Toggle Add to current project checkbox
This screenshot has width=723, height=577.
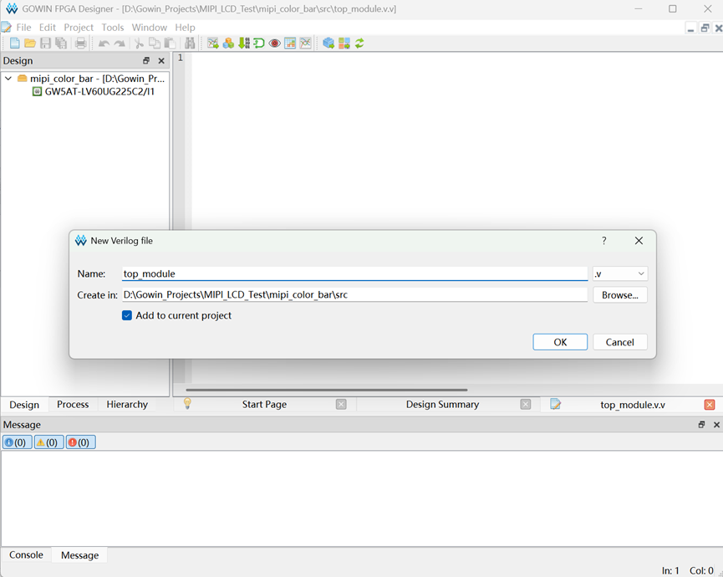[x=127, y=315]
